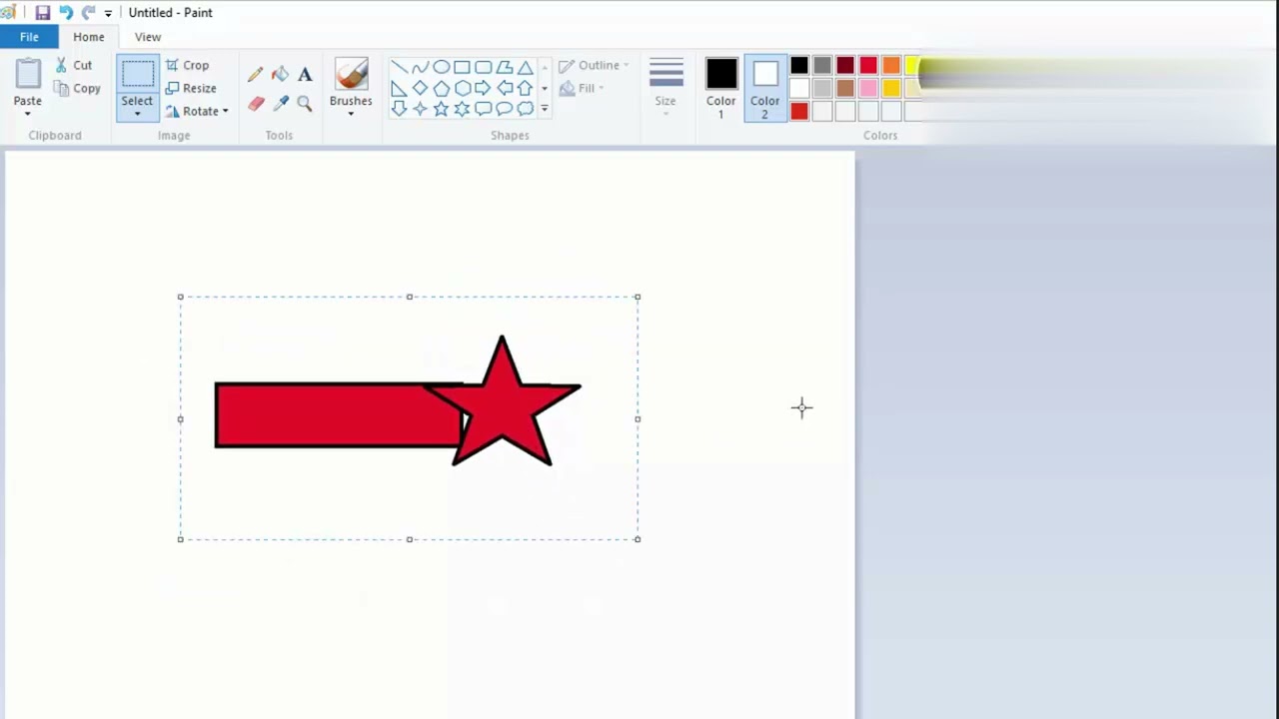The width and height of the screenshot is (1279, 719).
Task: Open the Customize Quick Access Toolbar arrow
Action: pyautogui.click(x=108, y=13)
